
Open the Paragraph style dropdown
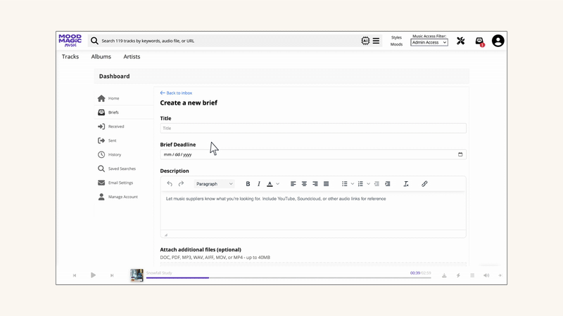click(214, 184)
